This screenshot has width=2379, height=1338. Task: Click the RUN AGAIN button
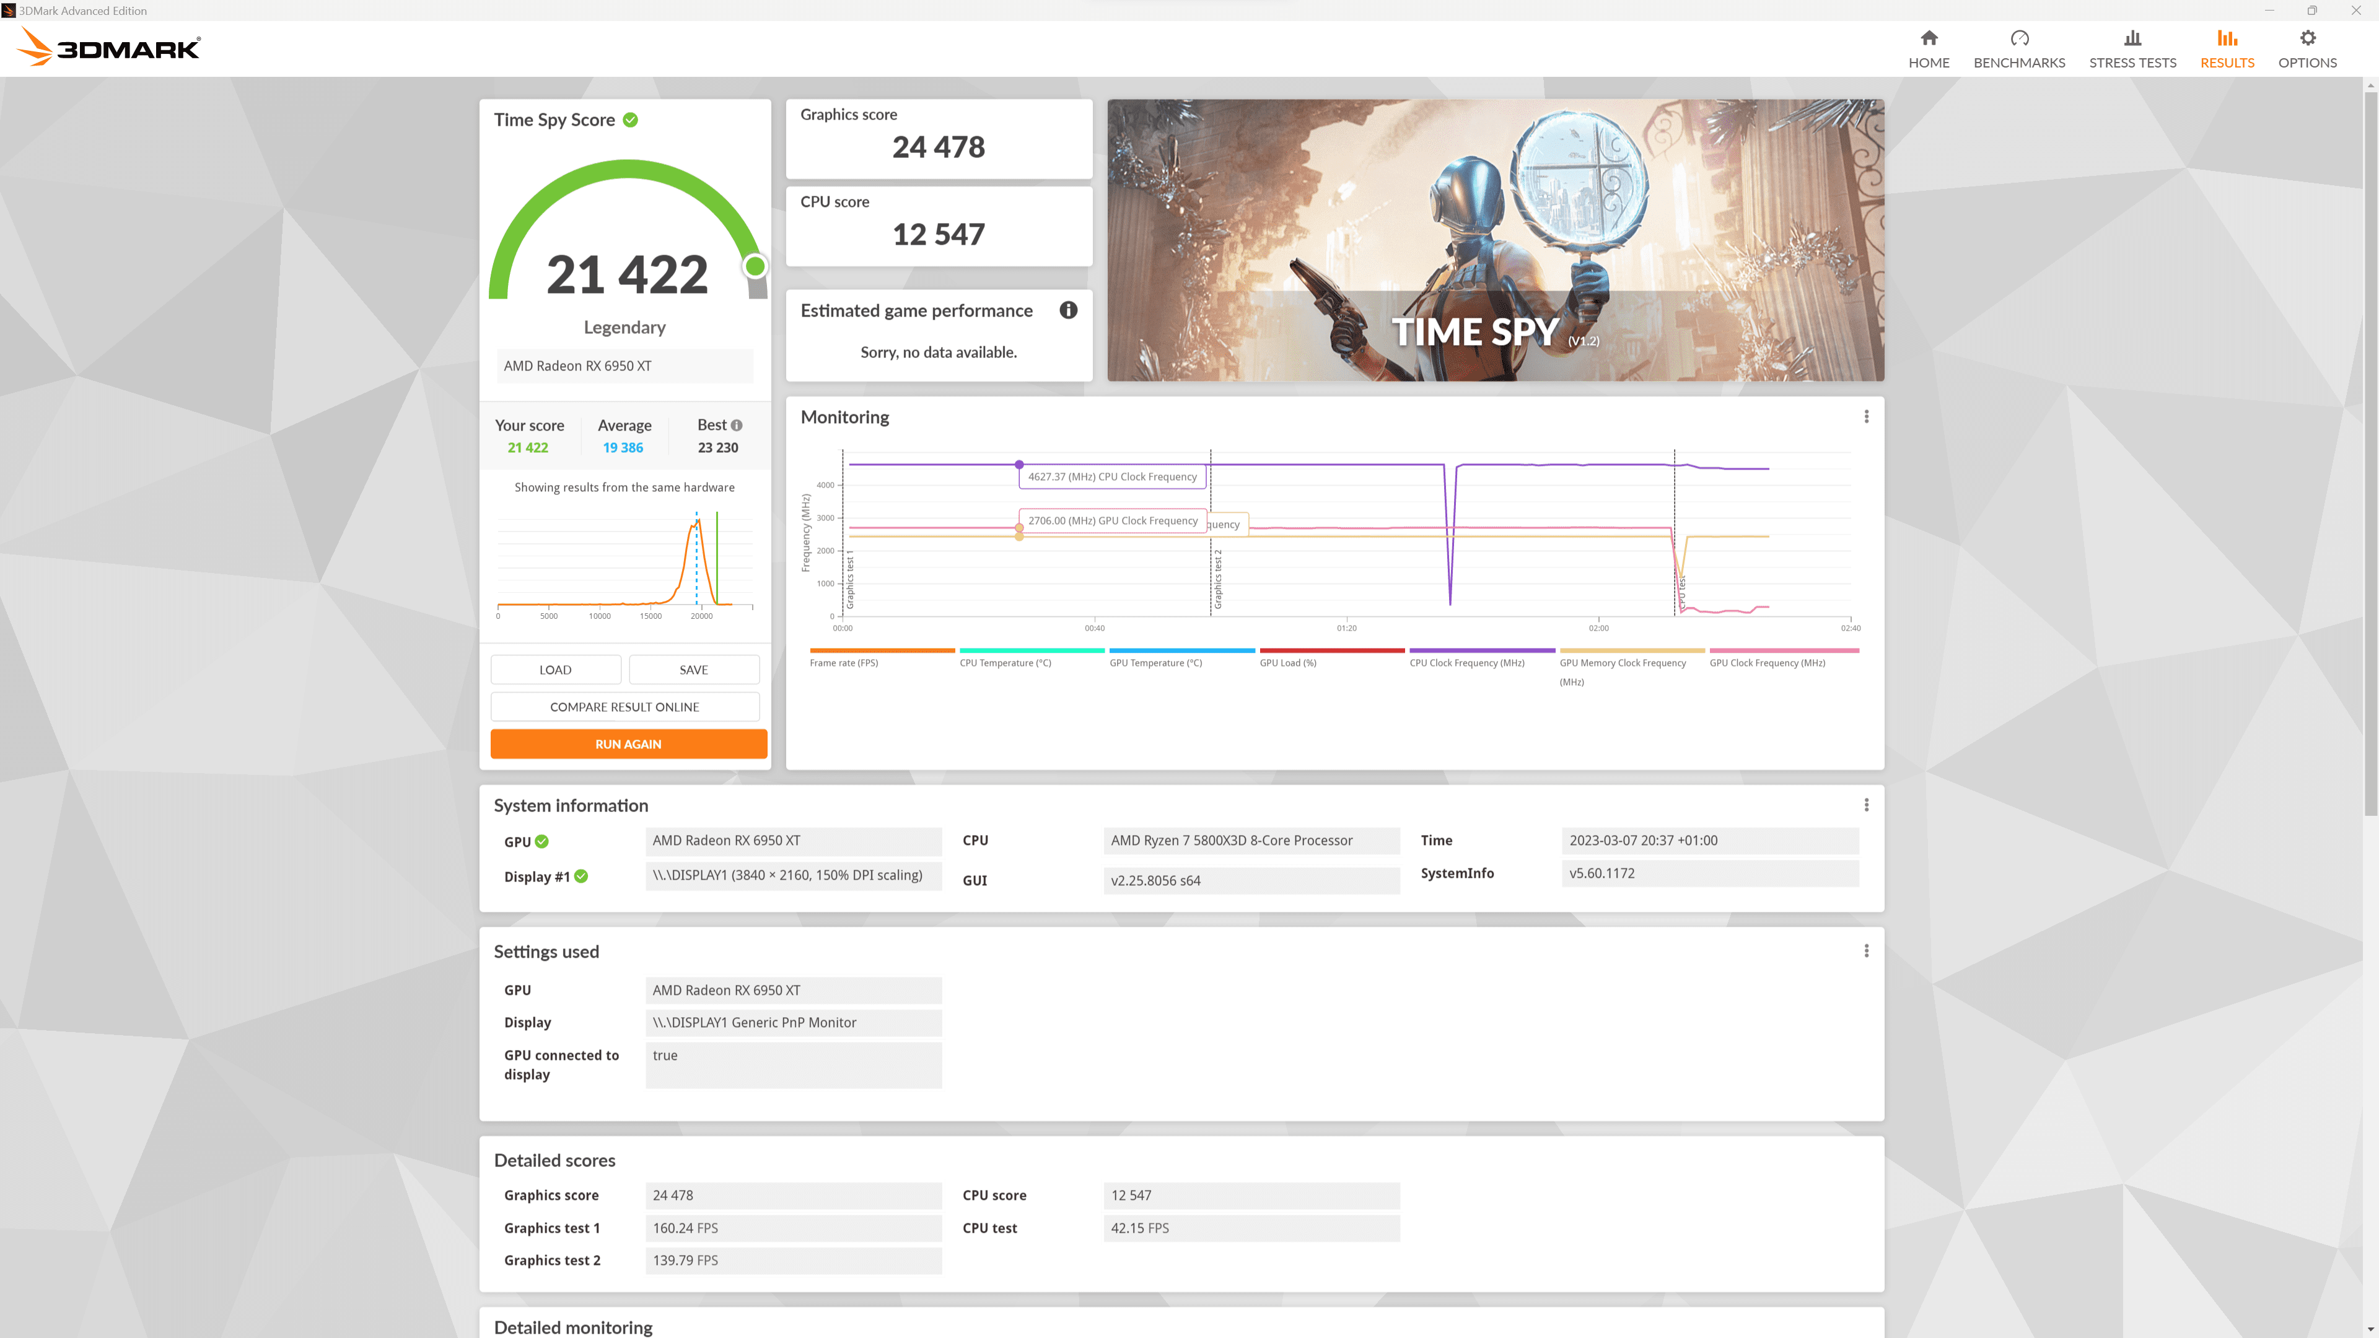(628, 744)
